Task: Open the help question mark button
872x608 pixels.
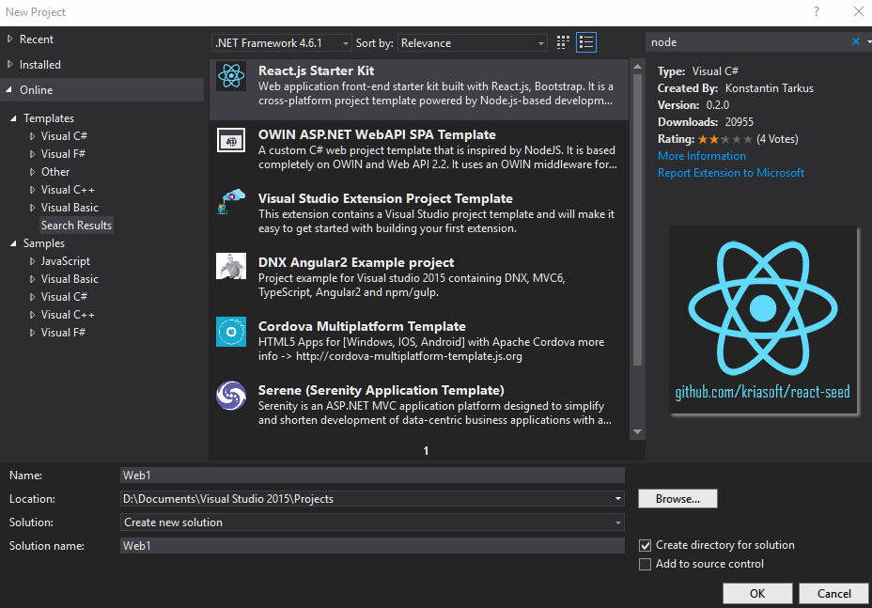Action: coord(816,11)
